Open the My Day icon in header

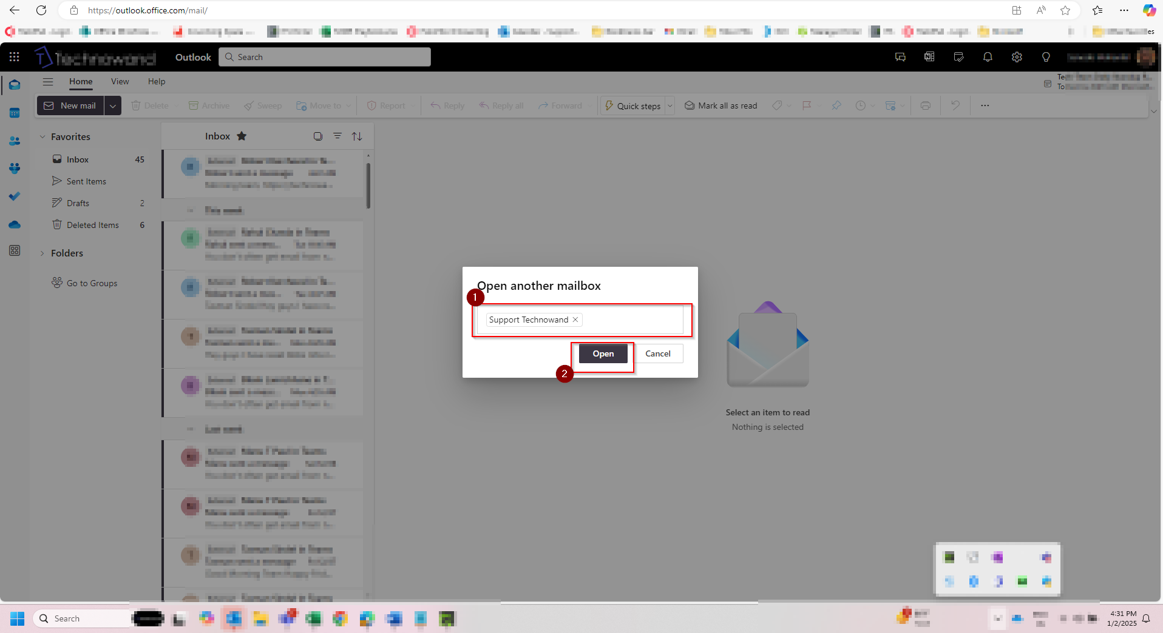click(x=958, y=57)
